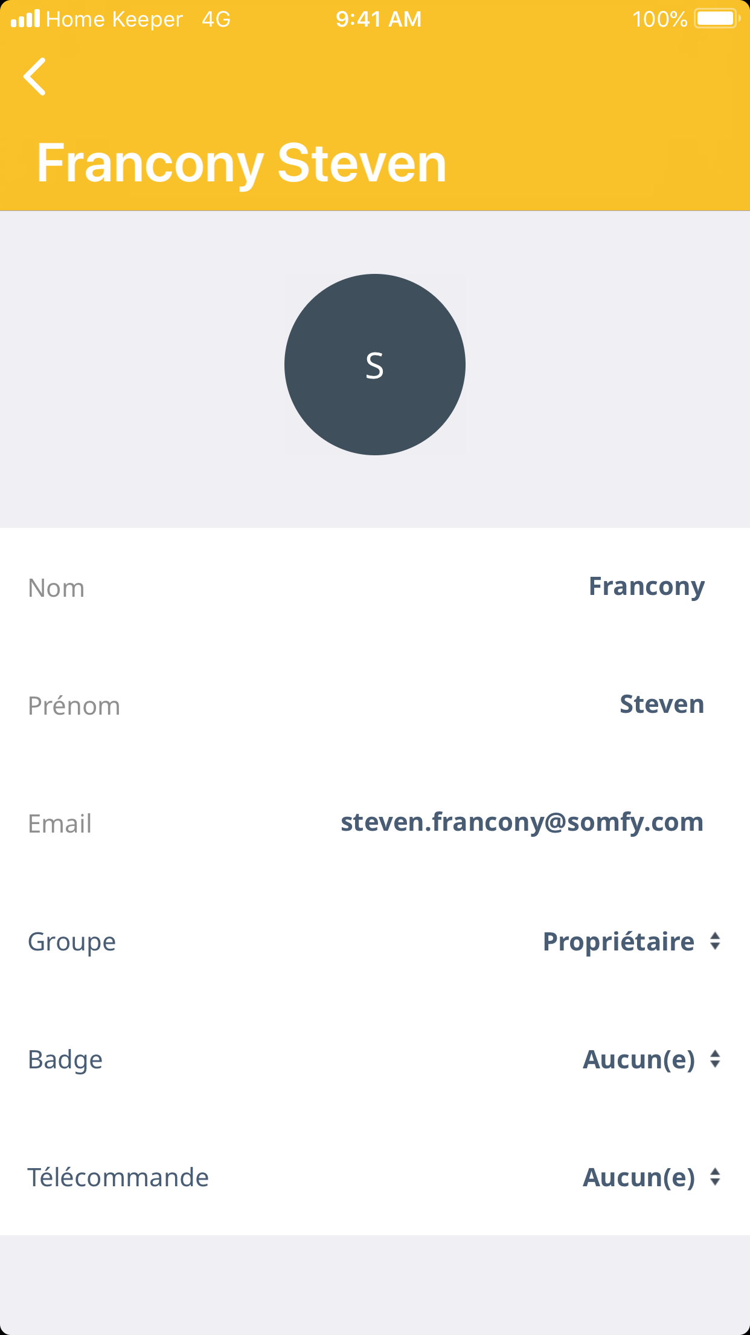The height and width of the screenshot is (1335, 750).
Task: Edit the Prénom field value Steven
Action: [662, 704]
